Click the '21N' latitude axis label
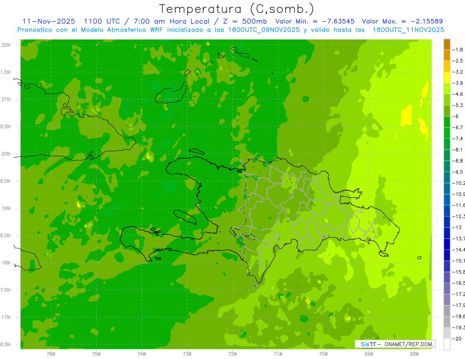Image resolution: width=465 pixels, height=359 pixels. coord(7,100)
